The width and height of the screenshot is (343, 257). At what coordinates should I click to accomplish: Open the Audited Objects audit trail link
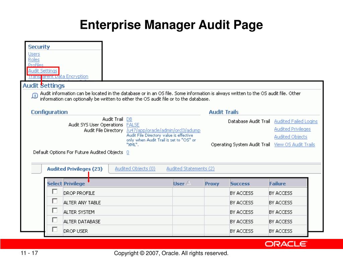point(291,137)
